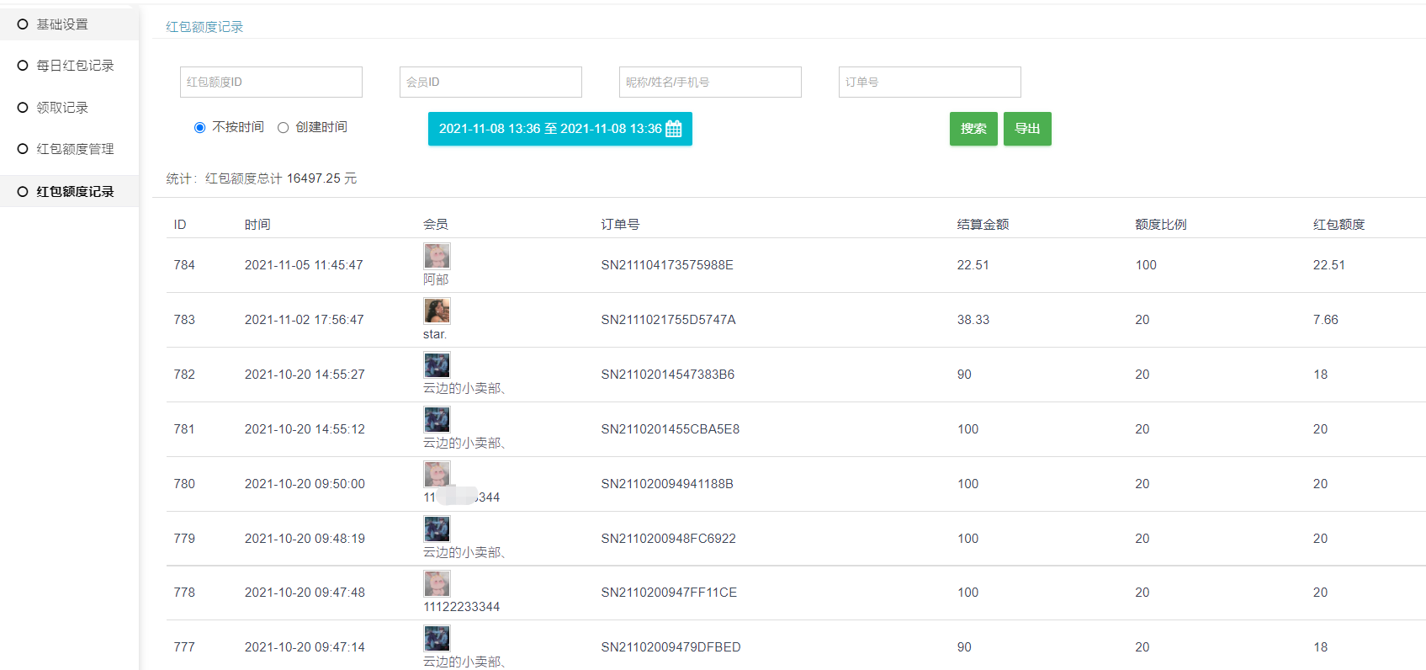Click 阿部 member avatar in row 784

[x=437, y=256]
